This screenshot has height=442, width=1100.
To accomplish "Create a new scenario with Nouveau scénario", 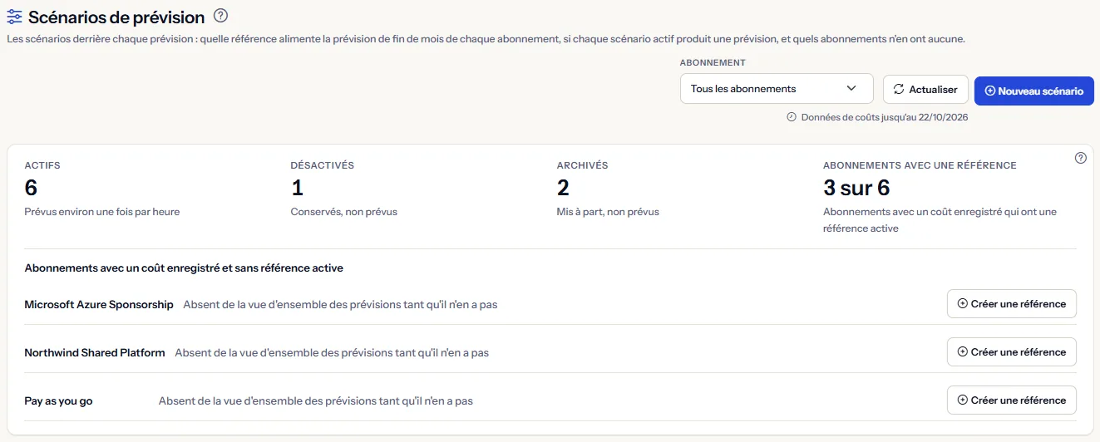I will pyautogui.click(x=1033, y=91).
